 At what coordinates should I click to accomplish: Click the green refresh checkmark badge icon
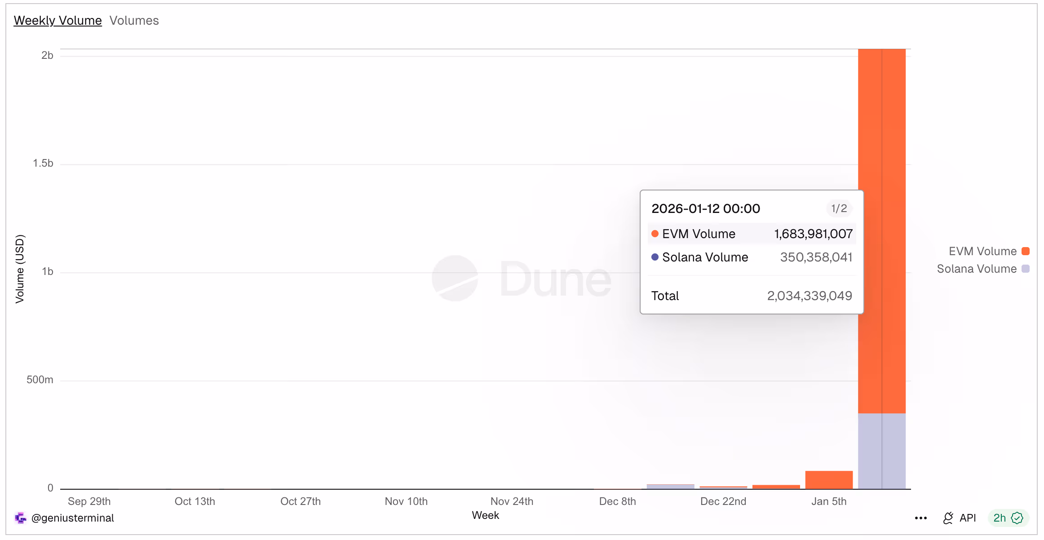coord(1017,518)
